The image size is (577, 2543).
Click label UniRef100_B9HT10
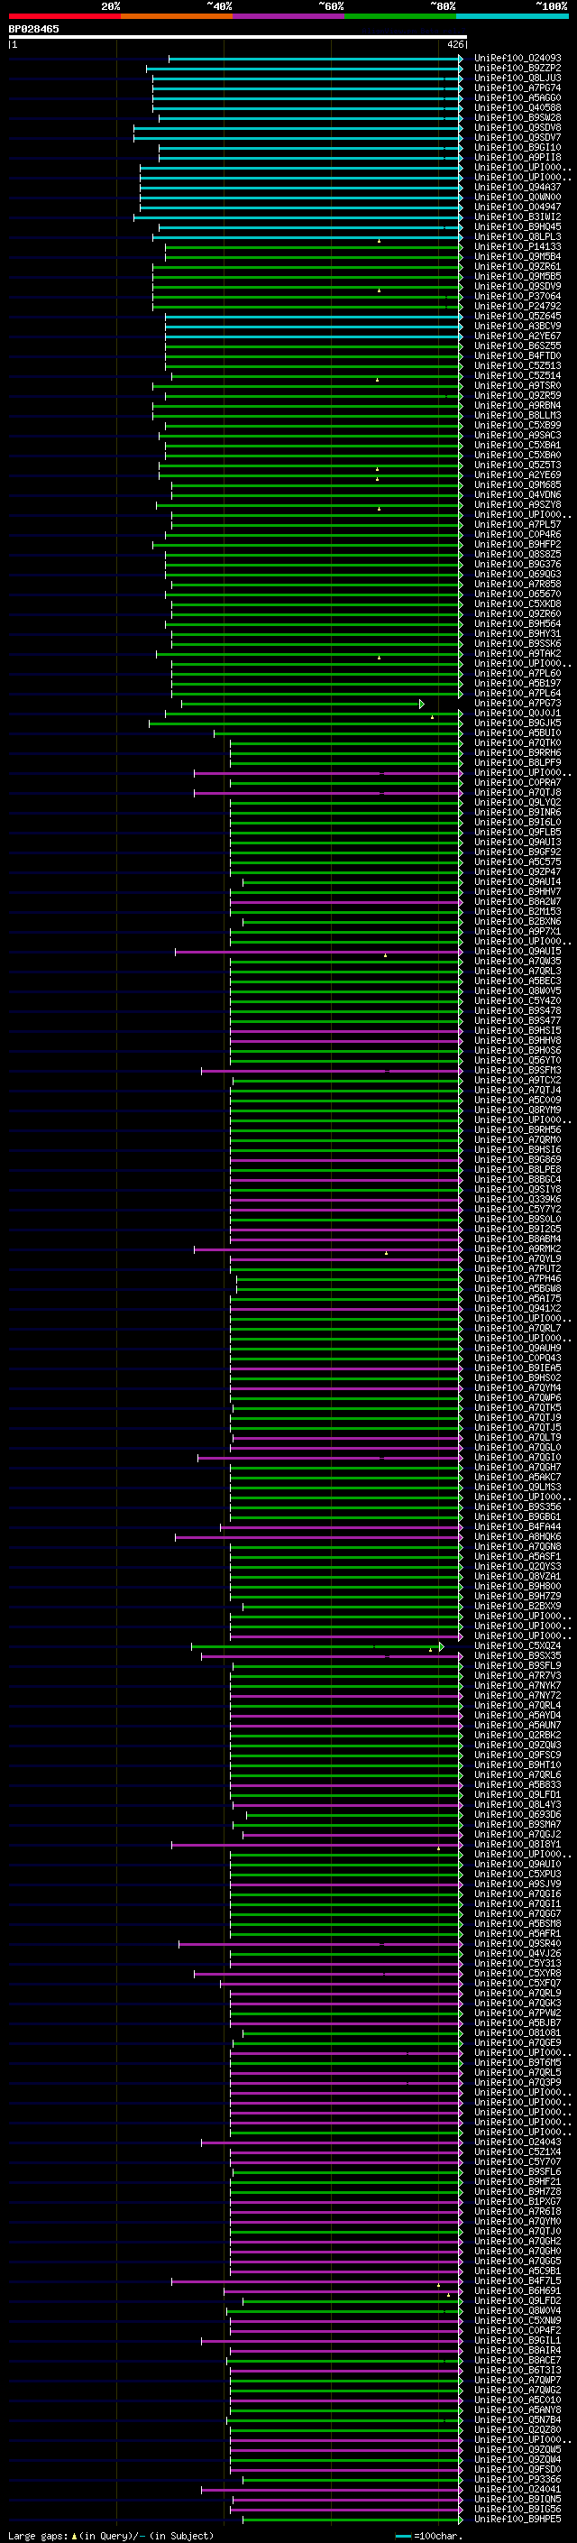pyautogui.click(x=517, y=1765)
